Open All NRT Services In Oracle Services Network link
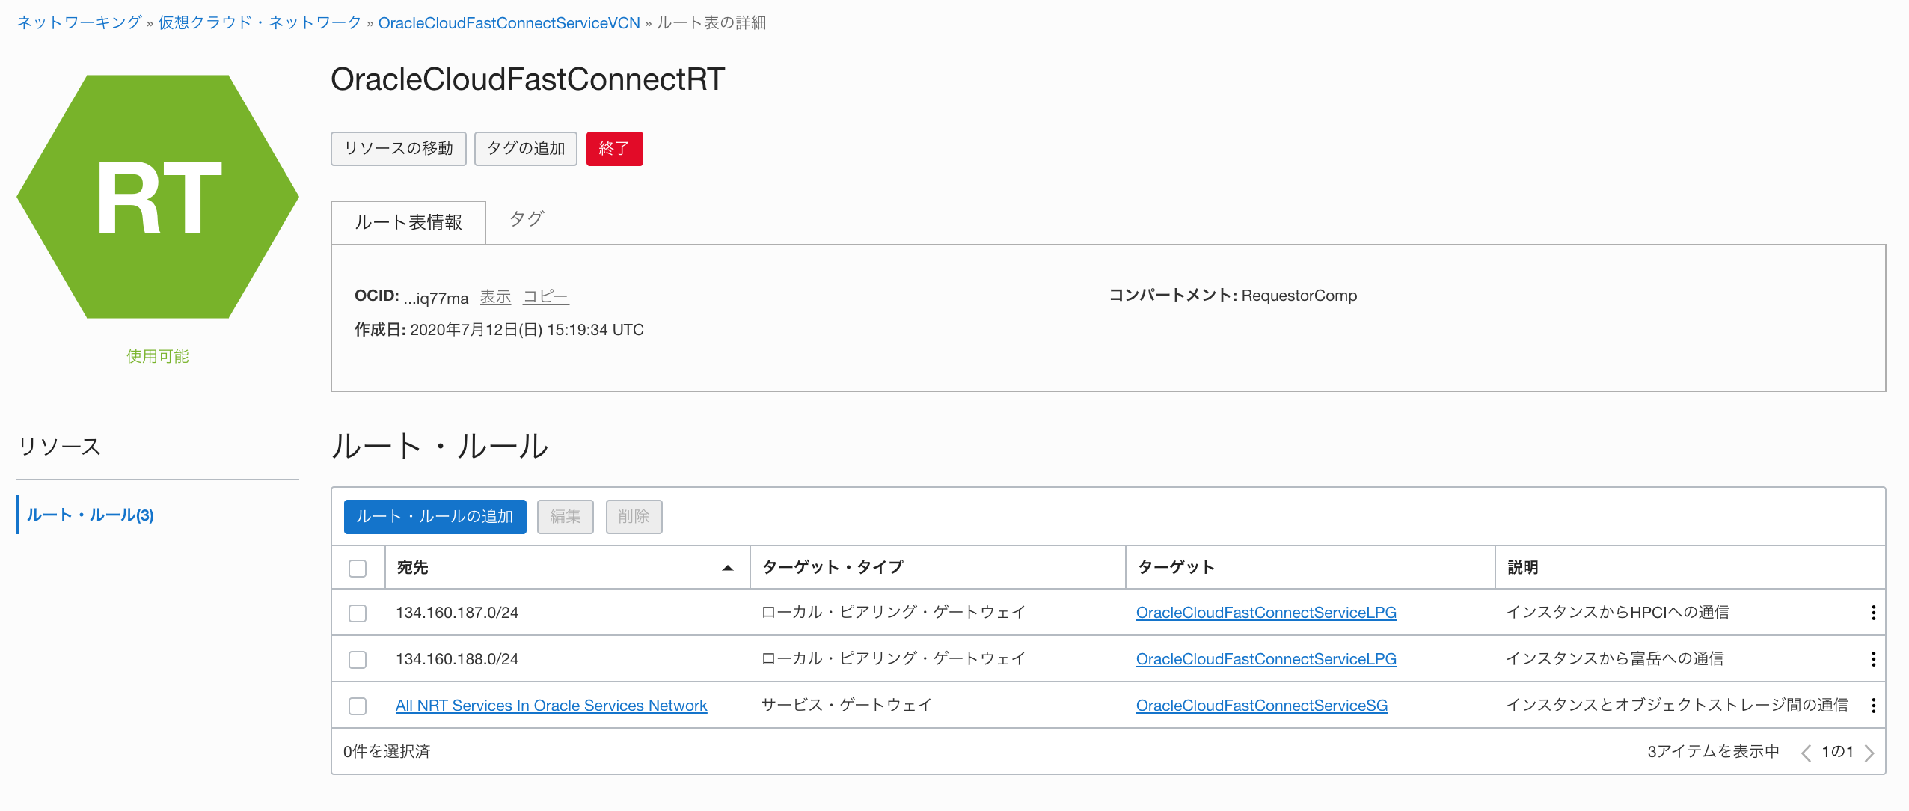The width and height of the screenshot is (1909, 811). [x=551, y=706]
